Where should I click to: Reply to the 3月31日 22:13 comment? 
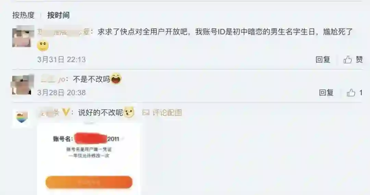click(x=323, y=59)
